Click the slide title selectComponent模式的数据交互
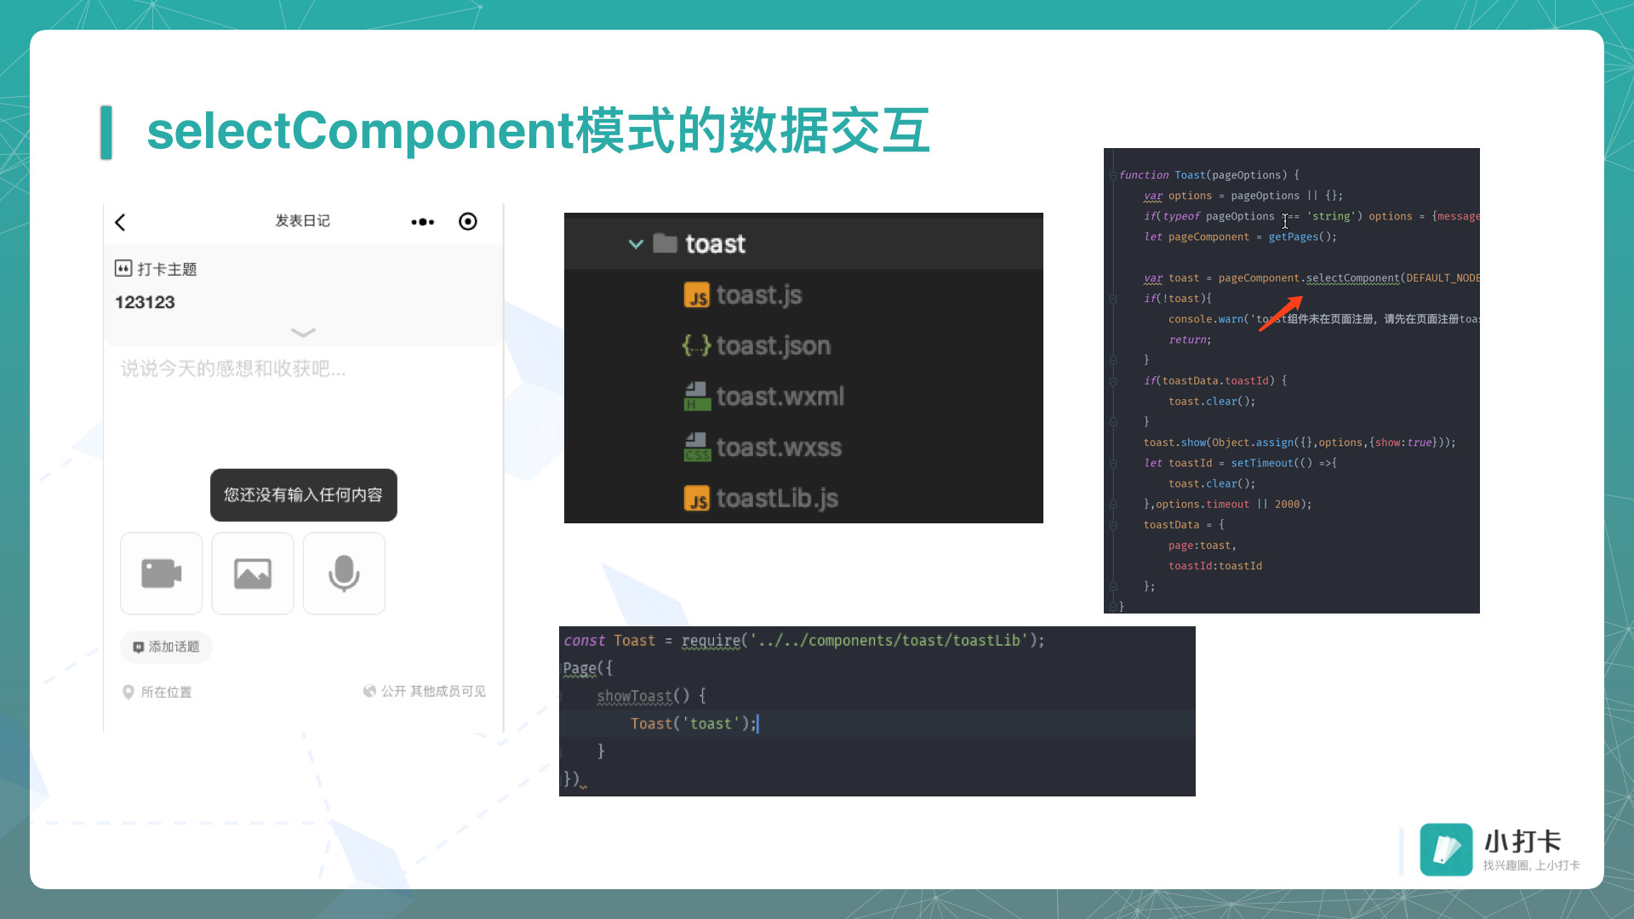The height and width of the screenshot is (919, 1634). pos(538,131)
